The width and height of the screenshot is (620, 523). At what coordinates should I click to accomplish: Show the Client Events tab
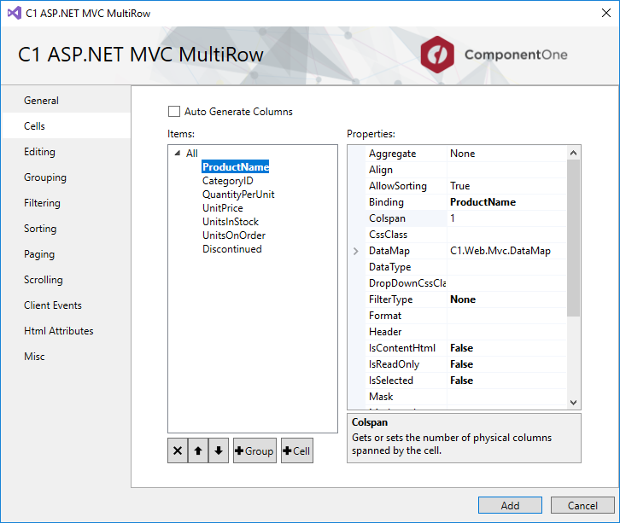[66, 305]
